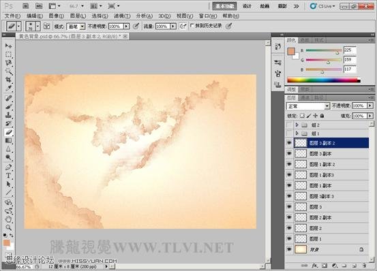Add a layer style with fx icon
This screenshot has width=377, height=271.
click(x=314, y=266)
